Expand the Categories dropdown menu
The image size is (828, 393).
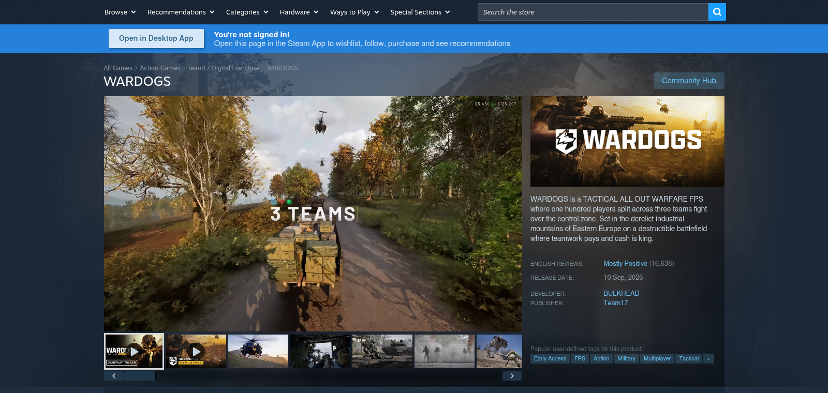pos(247,12)
